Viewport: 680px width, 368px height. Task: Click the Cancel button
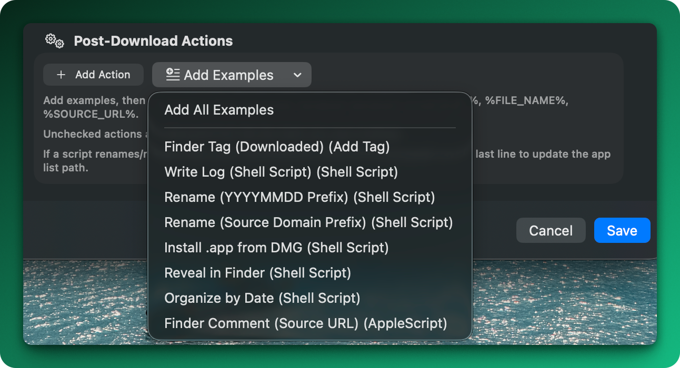click(551, 230)
